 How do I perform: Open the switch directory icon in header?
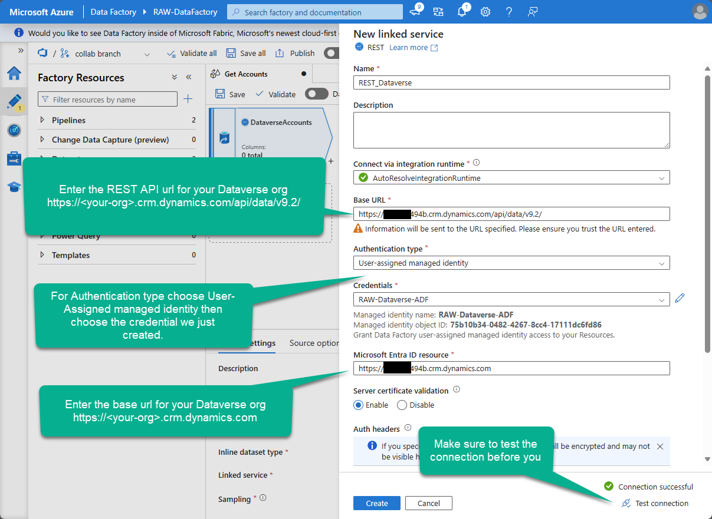coord(438,12)
